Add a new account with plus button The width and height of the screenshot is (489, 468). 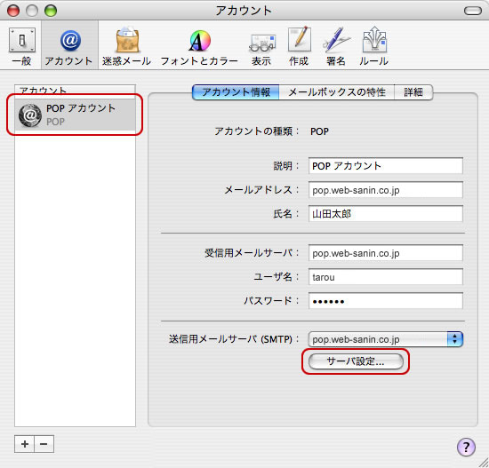pos(25,444)
